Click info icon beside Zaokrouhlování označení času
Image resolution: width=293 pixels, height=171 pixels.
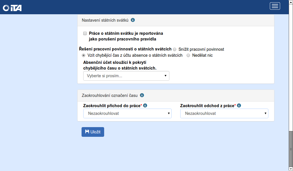pyautogui.click(x=142, y=95)
